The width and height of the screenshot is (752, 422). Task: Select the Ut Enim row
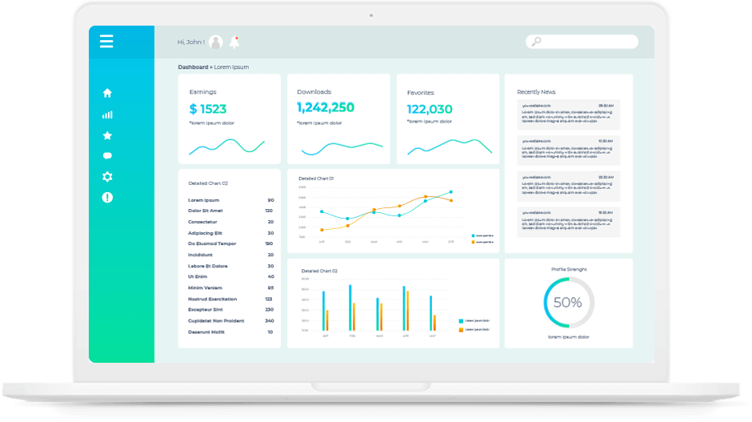coord(230,276)
